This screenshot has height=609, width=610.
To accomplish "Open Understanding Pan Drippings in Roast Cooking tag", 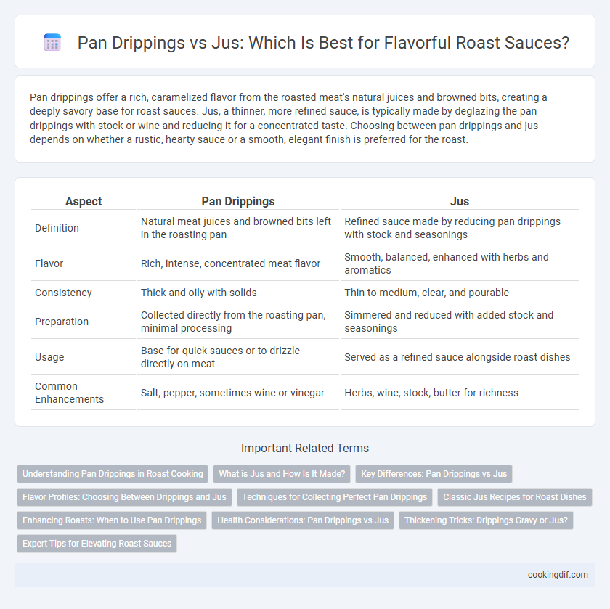I will pyautogui.click(x=113, y=474).
